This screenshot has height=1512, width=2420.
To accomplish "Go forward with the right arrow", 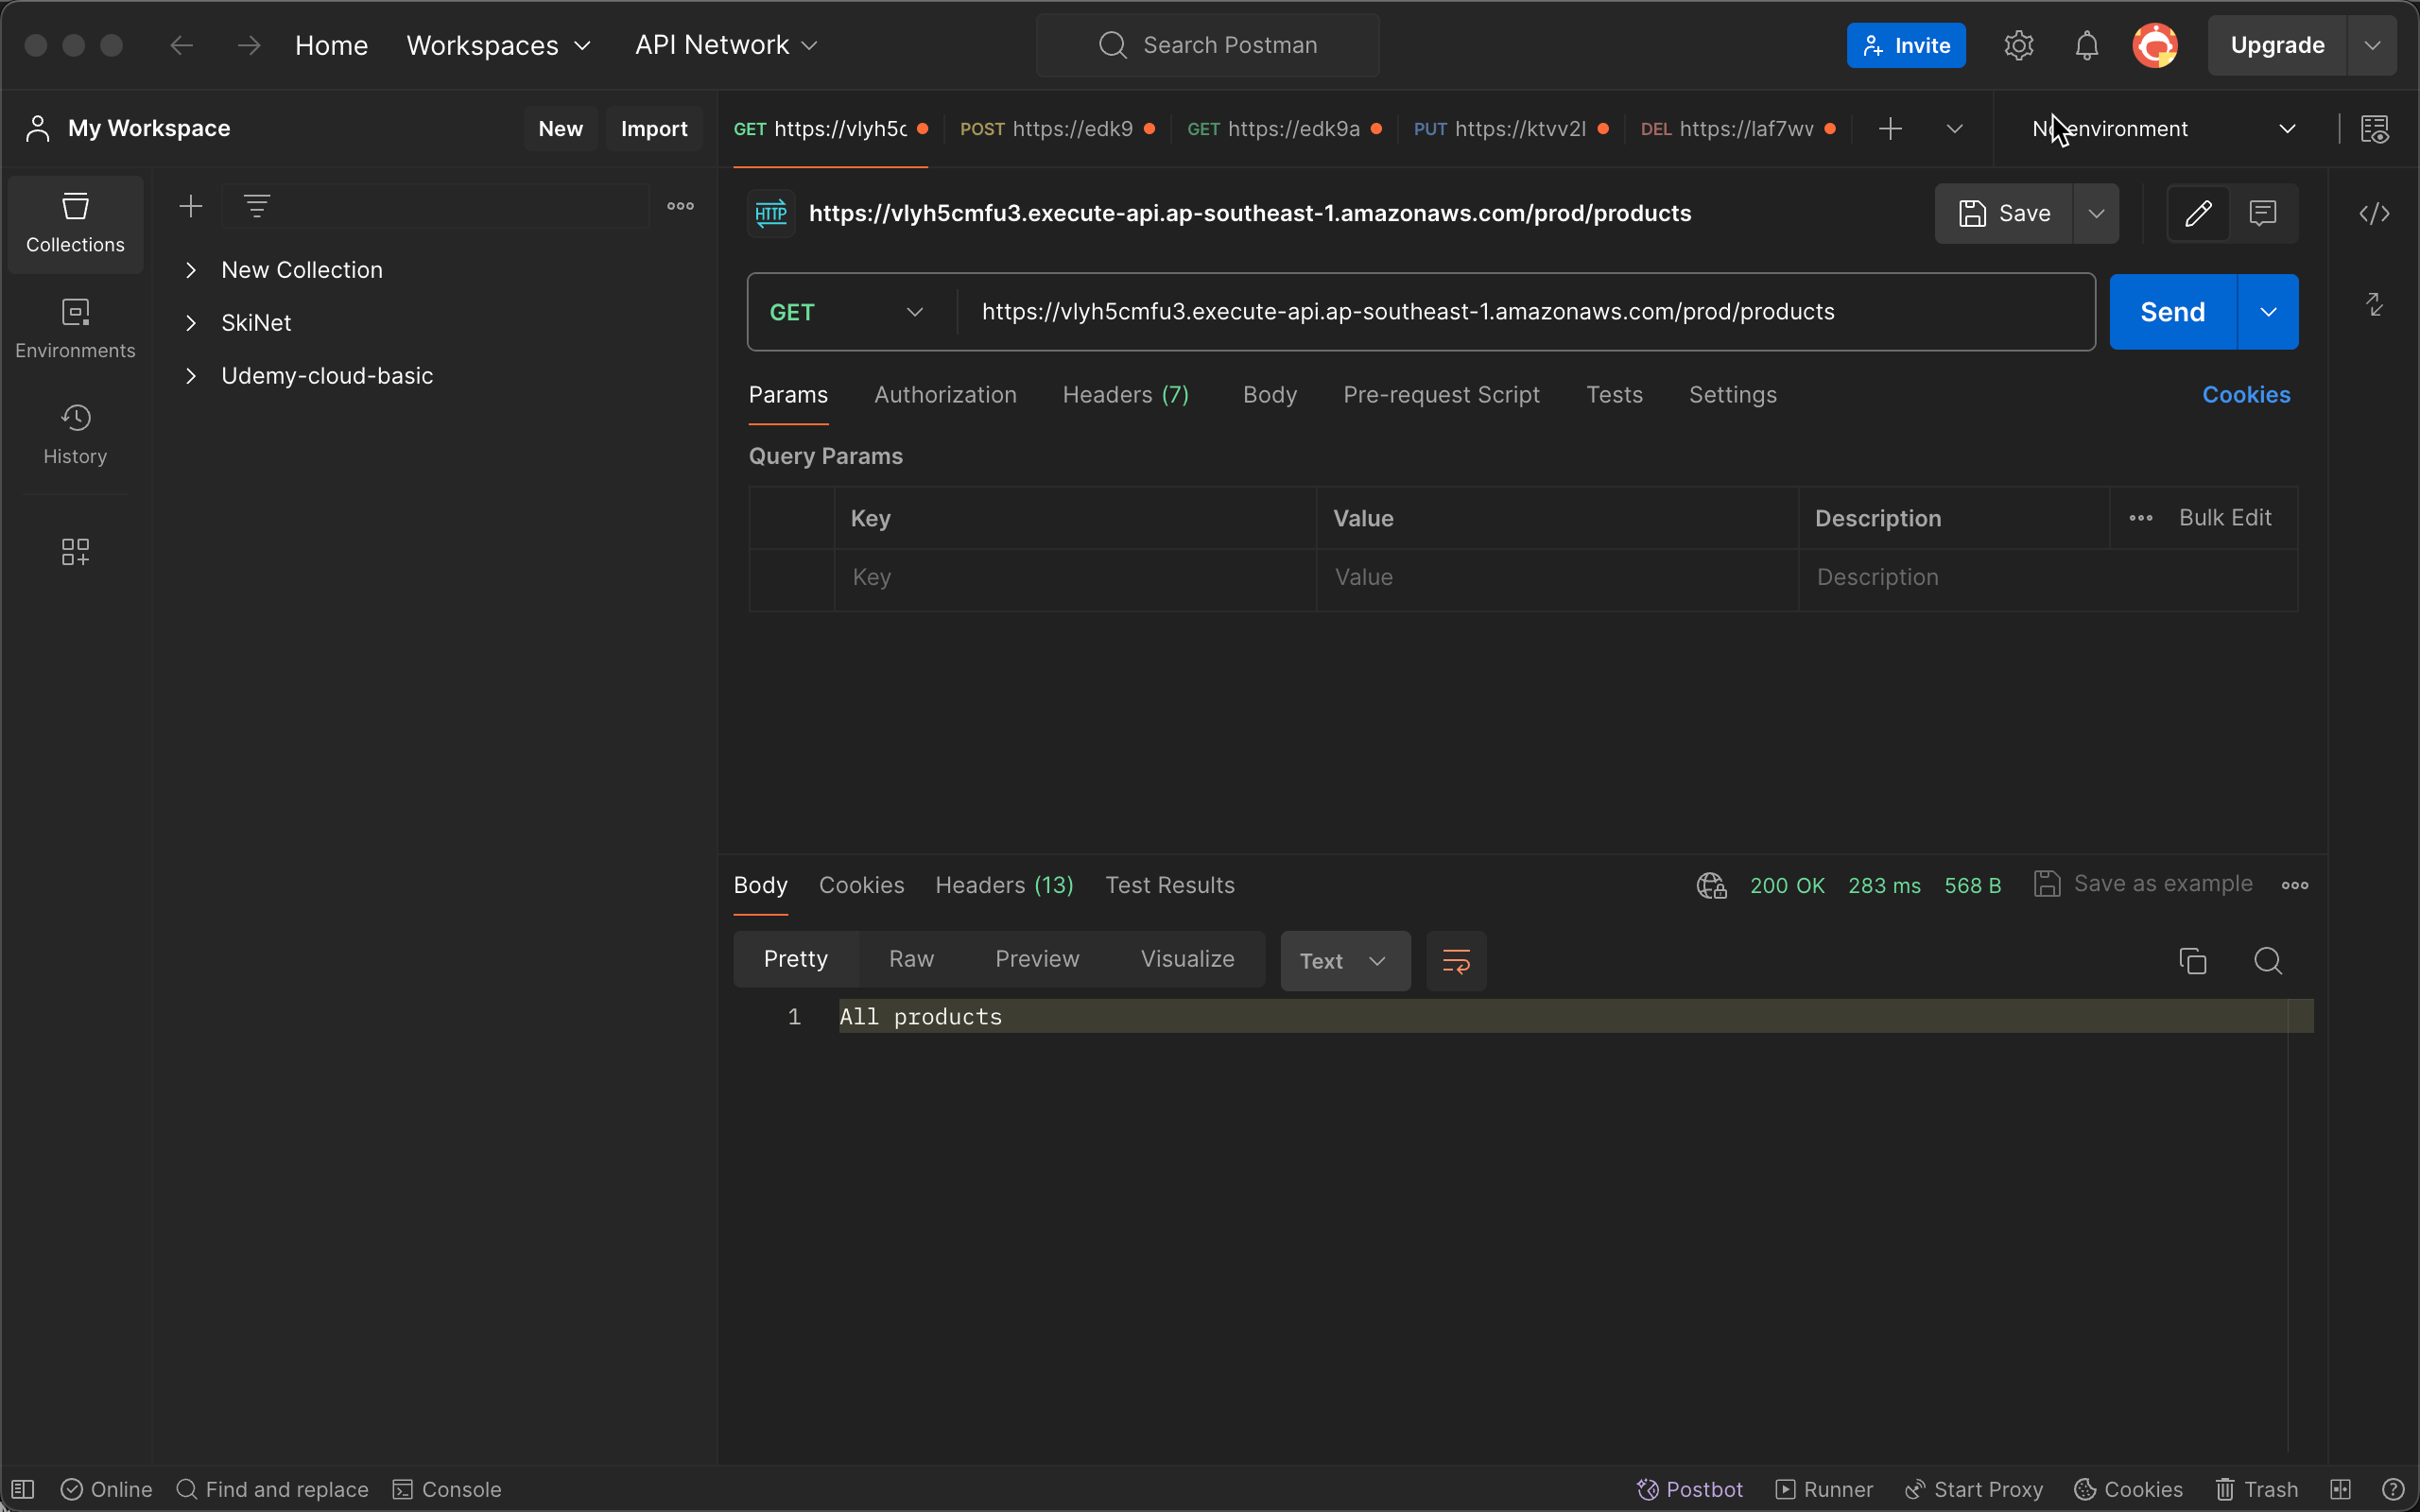I will coord(249,45).
